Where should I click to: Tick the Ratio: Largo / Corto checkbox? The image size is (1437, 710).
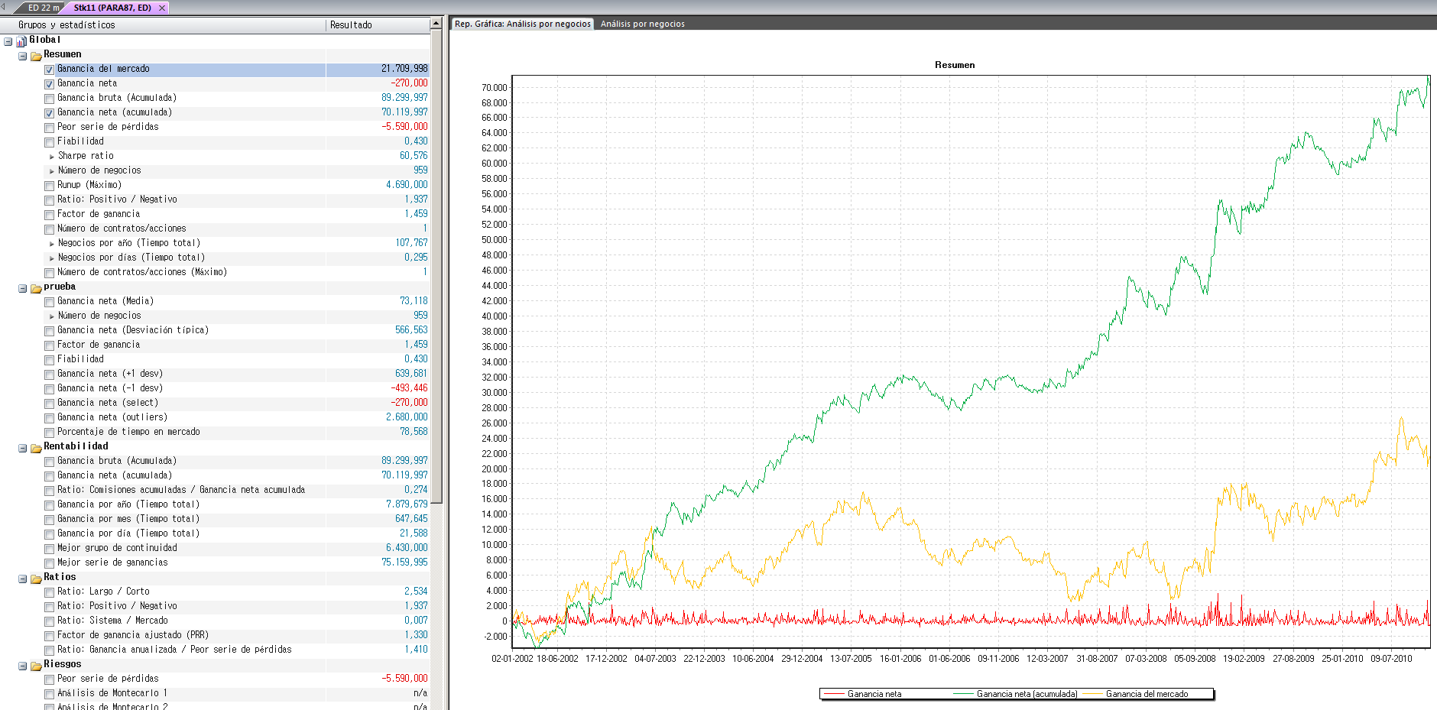tap(49, 592)
